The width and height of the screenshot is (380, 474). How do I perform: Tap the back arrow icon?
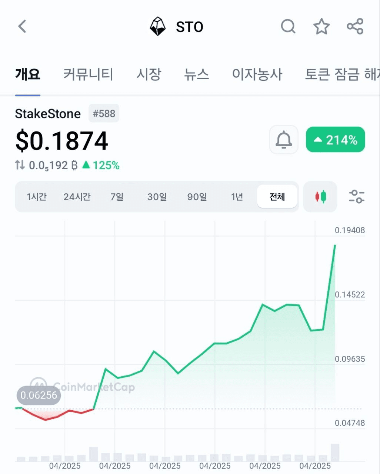(22, 26)
